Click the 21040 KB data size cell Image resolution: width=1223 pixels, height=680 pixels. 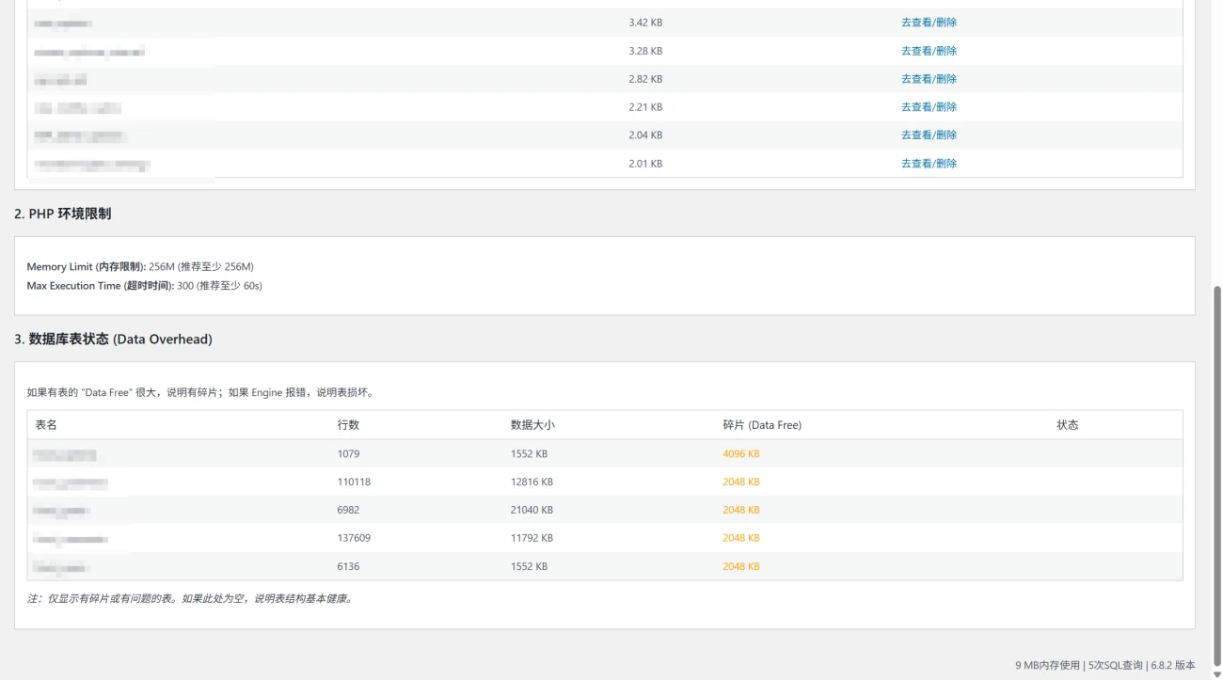tap(532, 511)
